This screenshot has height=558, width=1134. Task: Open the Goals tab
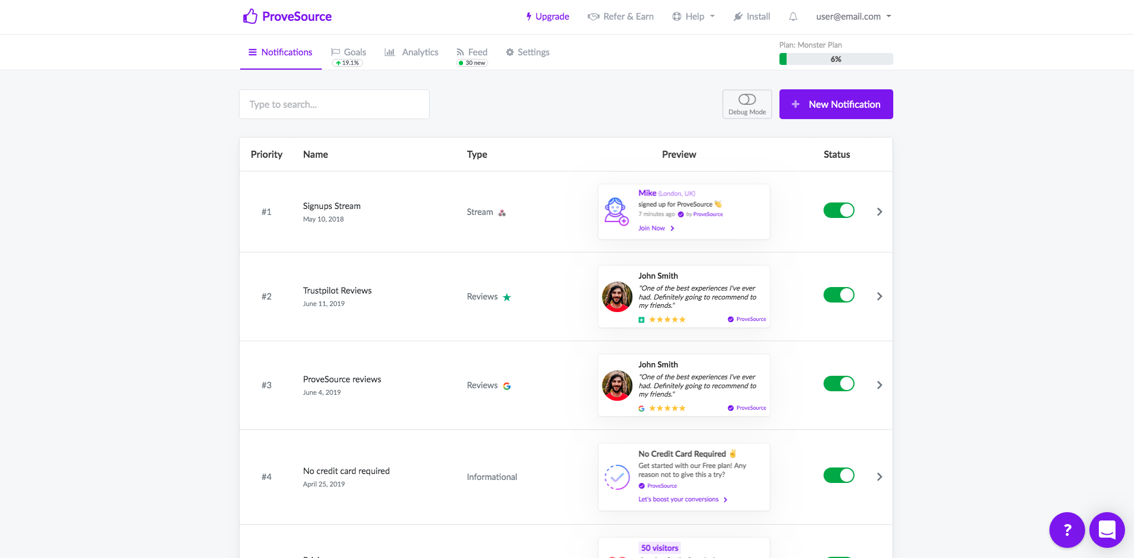point(349,52)
